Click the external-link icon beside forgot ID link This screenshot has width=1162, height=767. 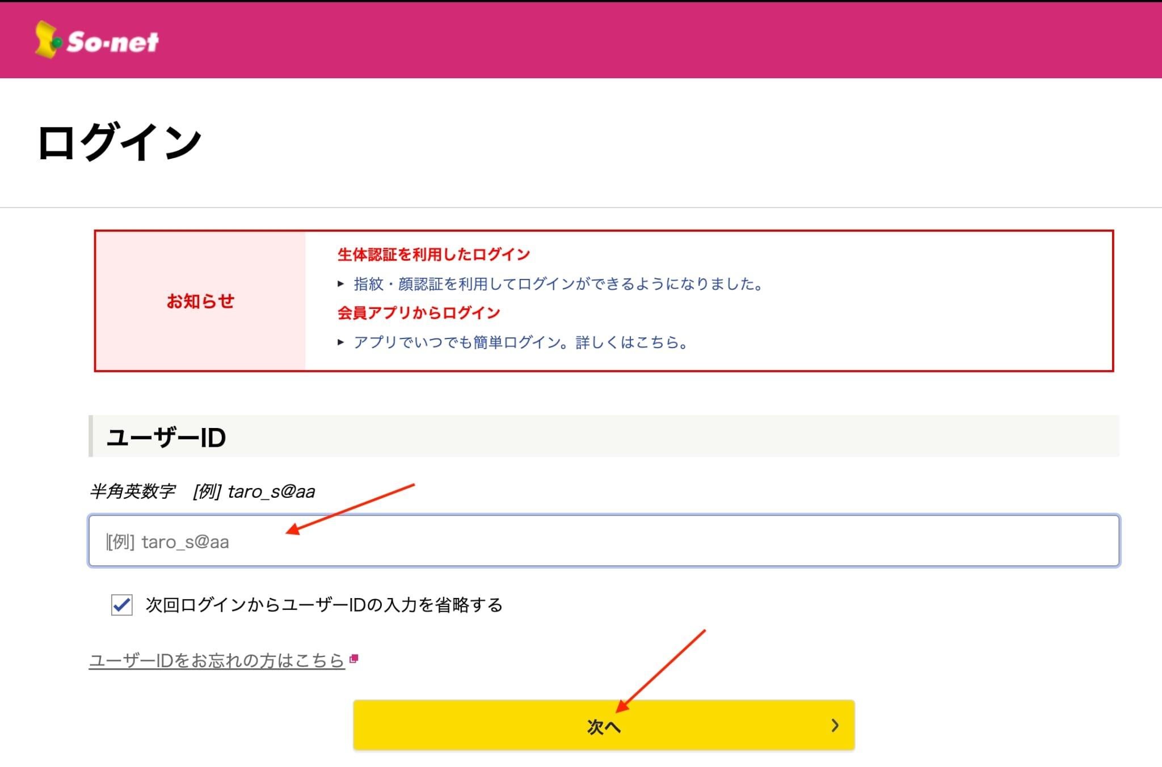(x=354, y=659)
